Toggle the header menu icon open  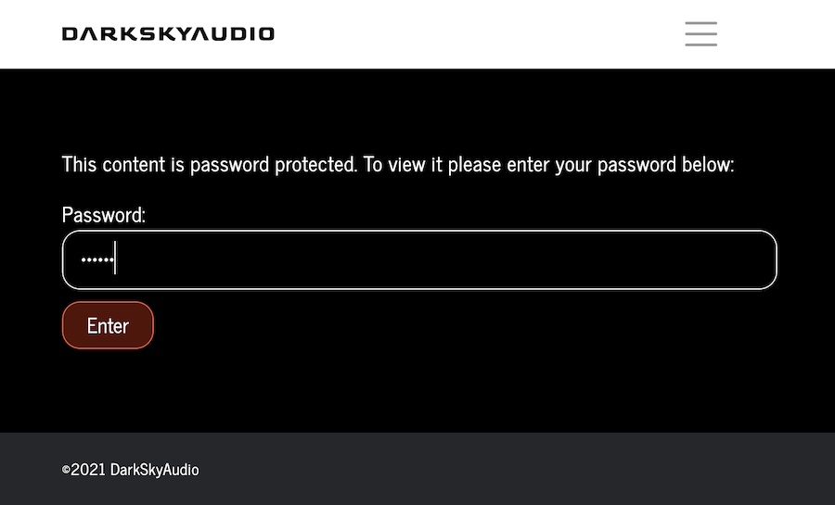click(700, 34)
